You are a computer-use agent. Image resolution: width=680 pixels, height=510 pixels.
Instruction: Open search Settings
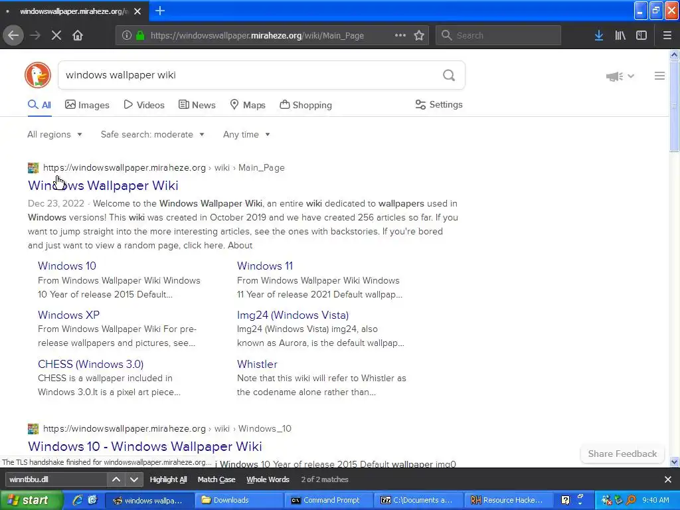click(x=439, y=104)
